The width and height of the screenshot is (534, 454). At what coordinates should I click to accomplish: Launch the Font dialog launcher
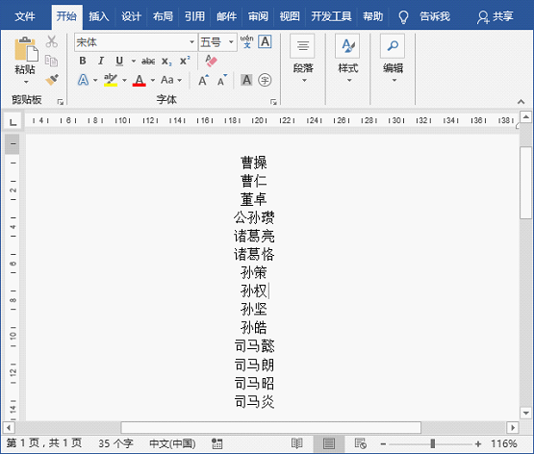click(x=273, y=101)
